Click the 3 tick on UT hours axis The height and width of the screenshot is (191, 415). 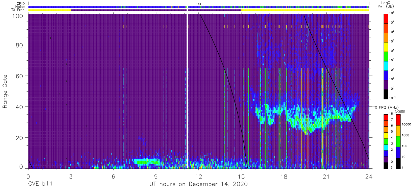[x=71, y=176]
